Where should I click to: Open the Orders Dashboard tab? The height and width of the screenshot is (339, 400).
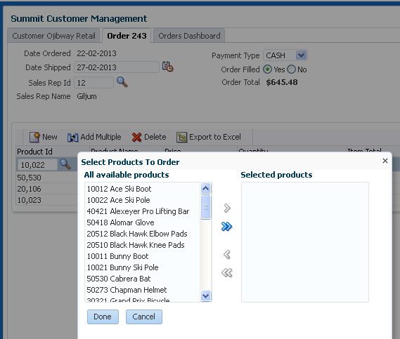[189, 36]
